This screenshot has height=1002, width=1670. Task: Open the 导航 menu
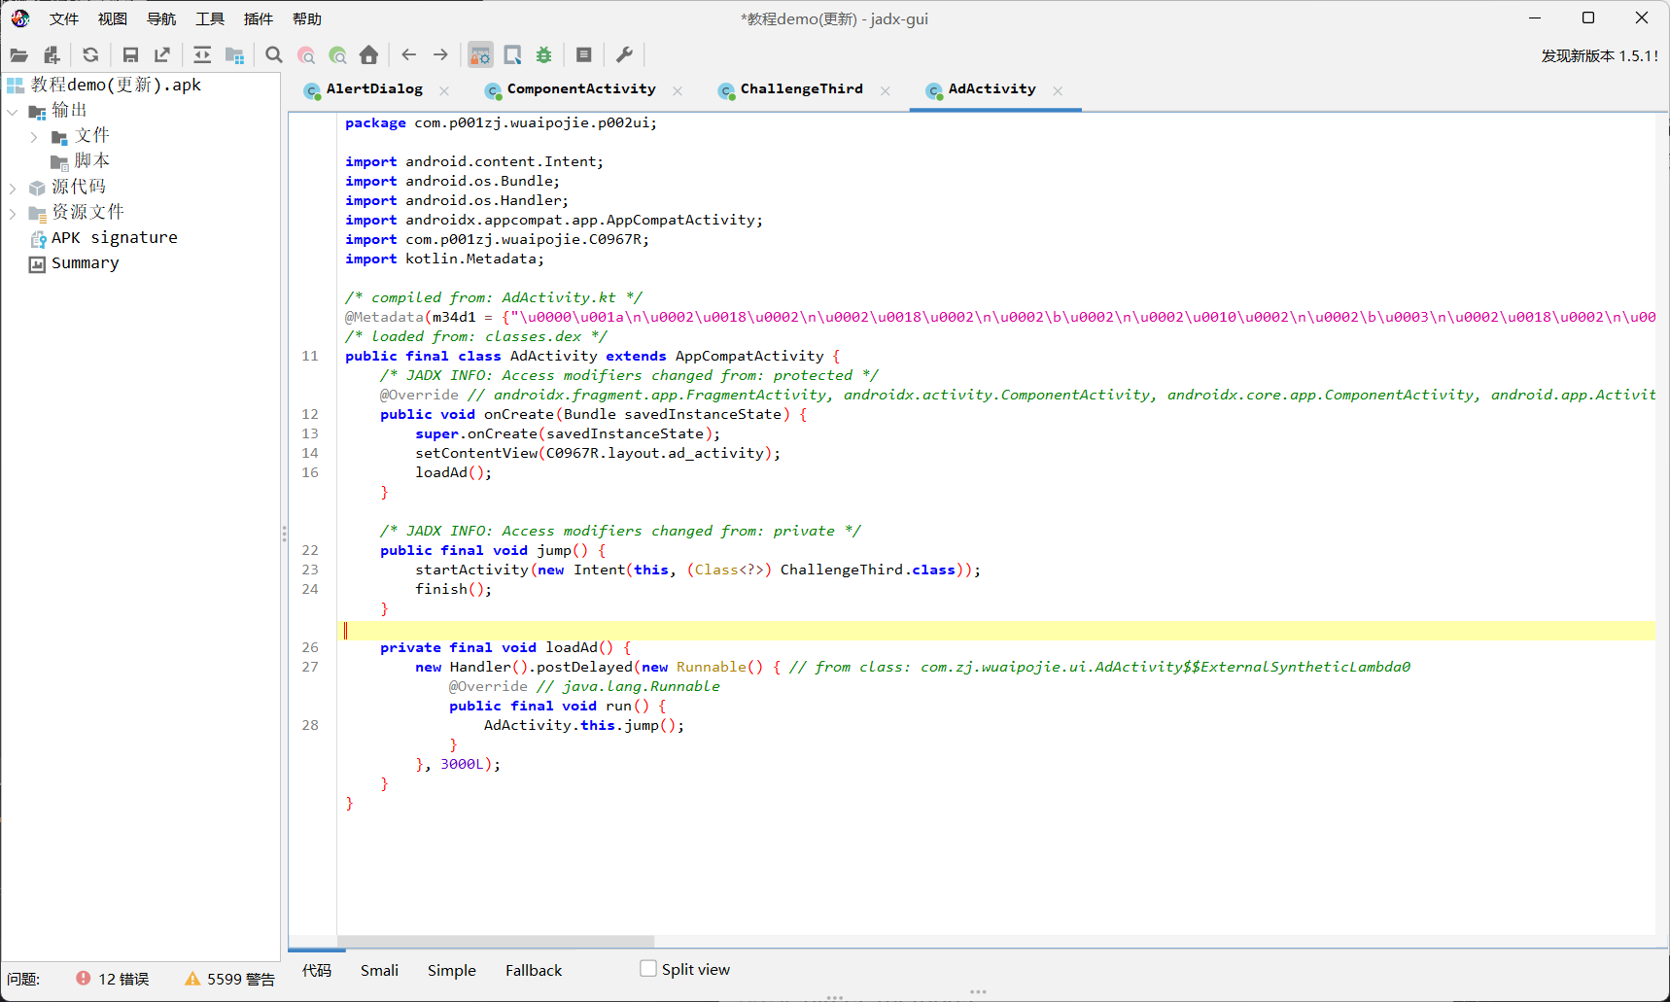click(161, 18)
